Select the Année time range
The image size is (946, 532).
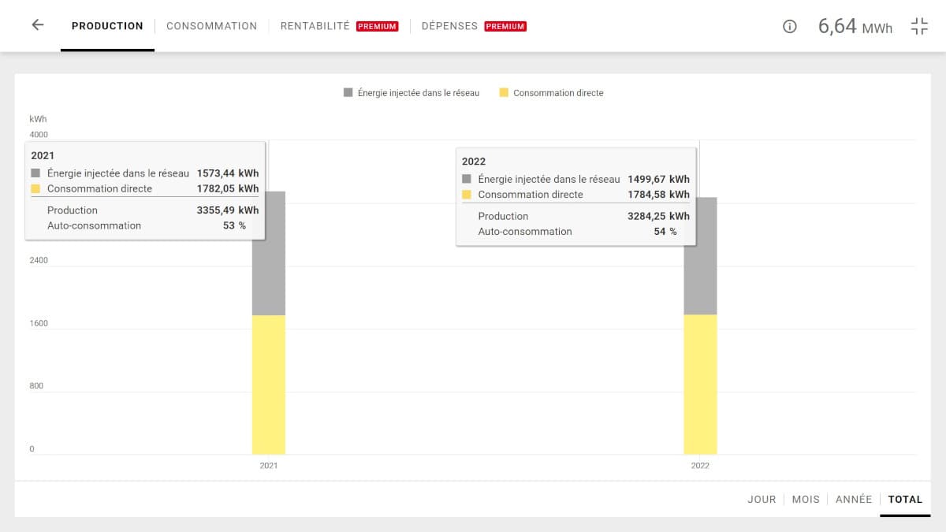(853, 499)
